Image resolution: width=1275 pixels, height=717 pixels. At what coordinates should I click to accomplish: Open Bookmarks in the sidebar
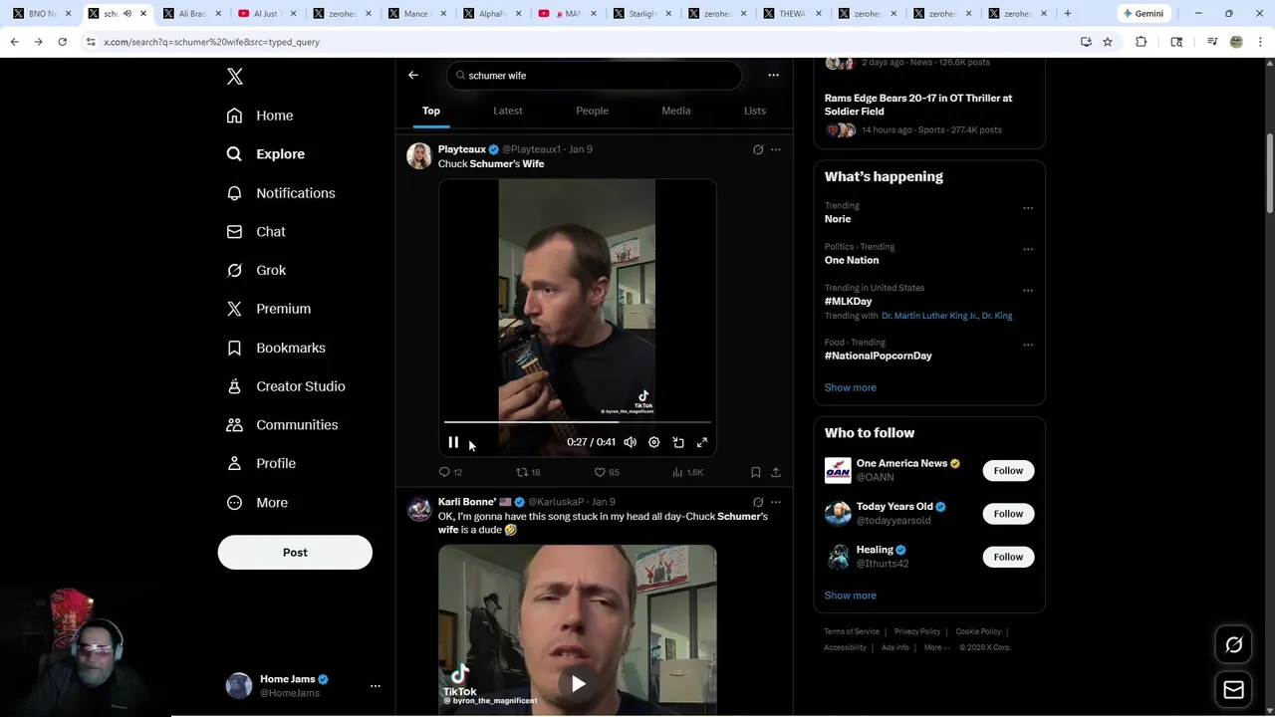(276, 348)
